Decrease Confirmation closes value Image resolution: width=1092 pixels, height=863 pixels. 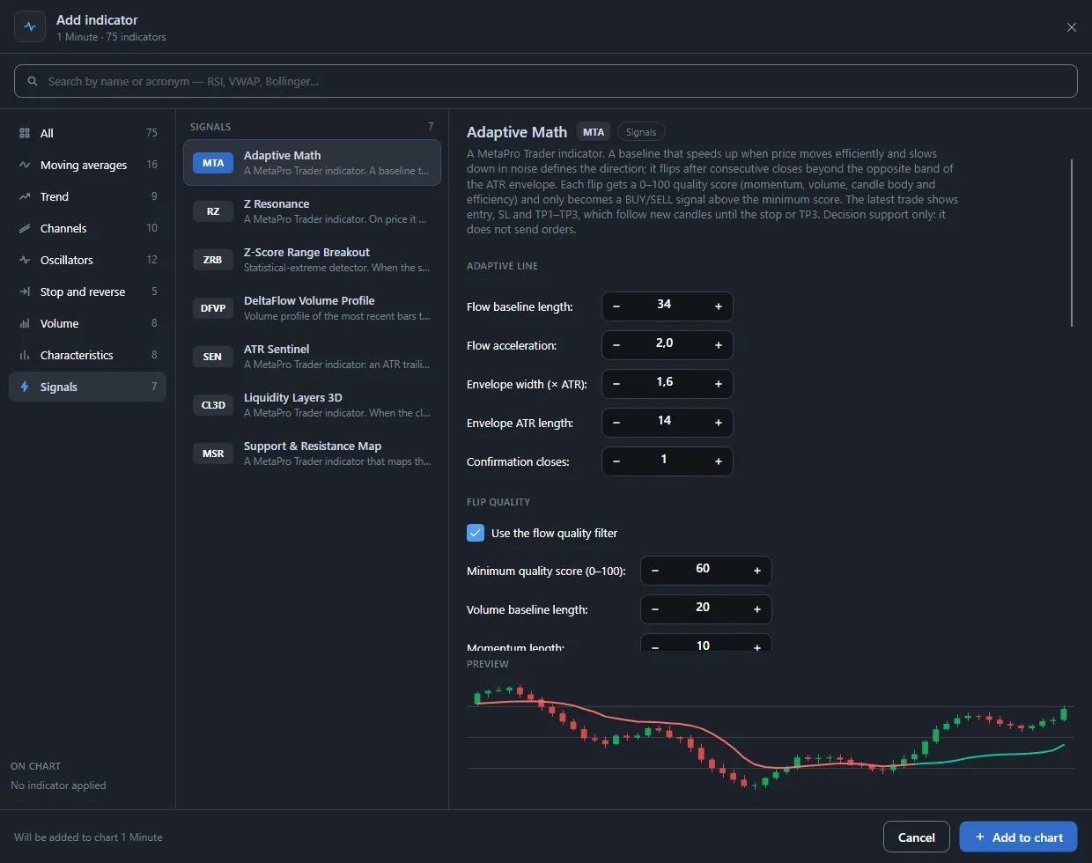pyautogui.click(x=616, y=461)
